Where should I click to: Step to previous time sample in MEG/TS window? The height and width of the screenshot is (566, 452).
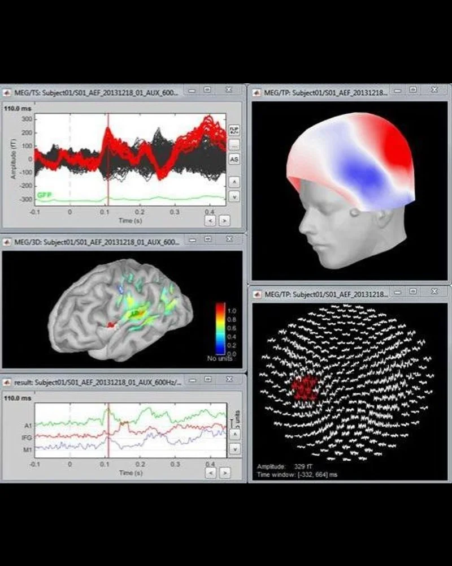point(210,220)
